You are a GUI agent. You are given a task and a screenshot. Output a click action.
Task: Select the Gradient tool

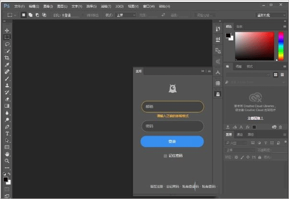pyautogui.click(x=7, y=106)
